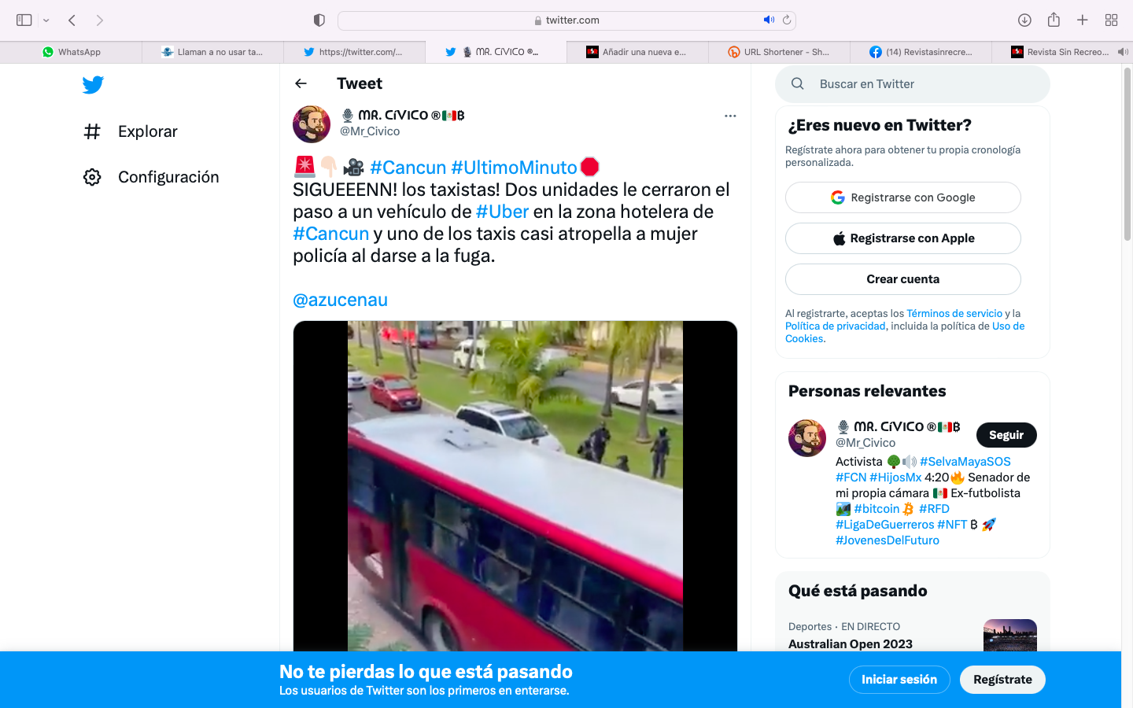The height and width of the screenshot is (708, 1133).
Task: Go back using the Tweet arrow
Action: [x=301, y=83]
